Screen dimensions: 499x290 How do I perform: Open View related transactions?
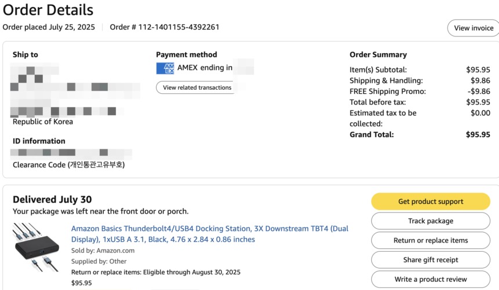197,87
